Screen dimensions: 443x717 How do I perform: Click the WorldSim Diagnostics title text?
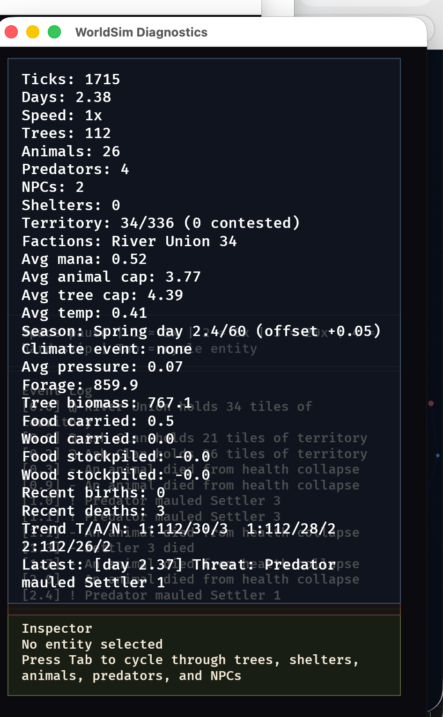(x=141, y=32)
